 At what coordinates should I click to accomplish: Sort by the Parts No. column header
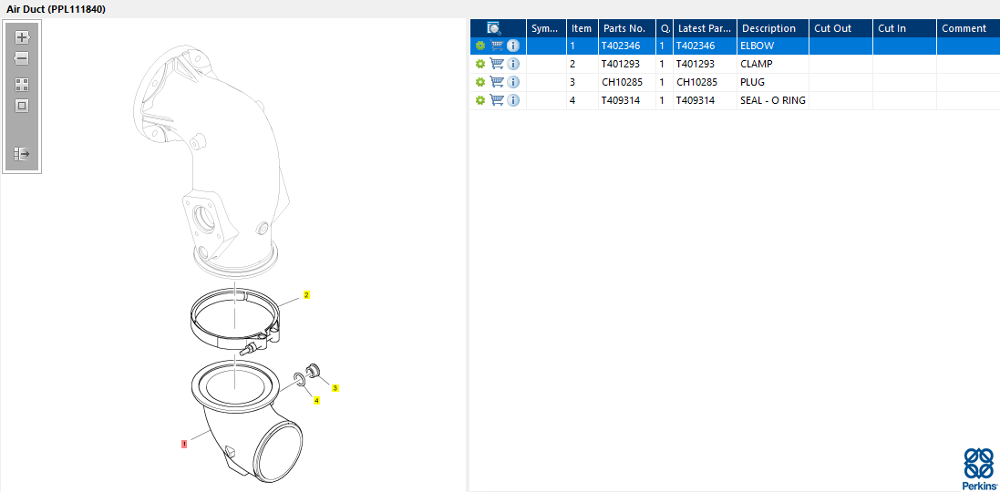627,28
